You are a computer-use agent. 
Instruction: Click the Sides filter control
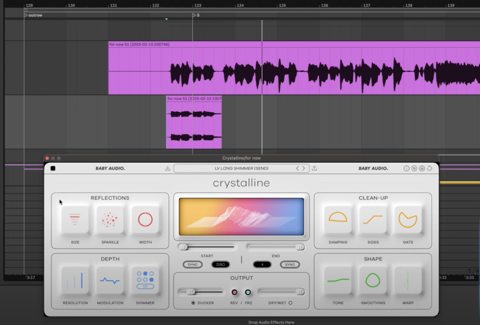[373, 220]
